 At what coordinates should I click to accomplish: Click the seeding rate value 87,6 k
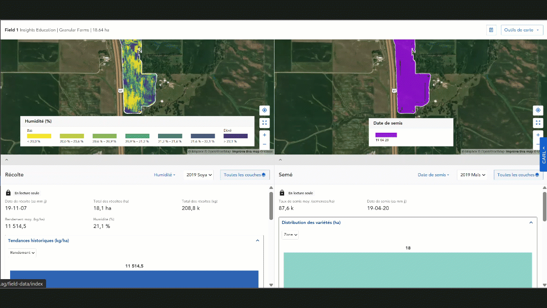coord(286,208)
